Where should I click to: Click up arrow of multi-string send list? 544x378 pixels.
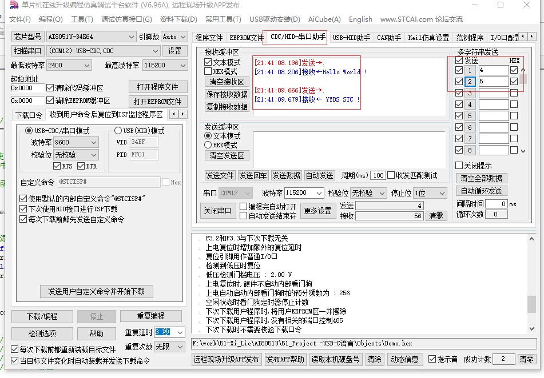pyautogui.click(x=523, y=70)
